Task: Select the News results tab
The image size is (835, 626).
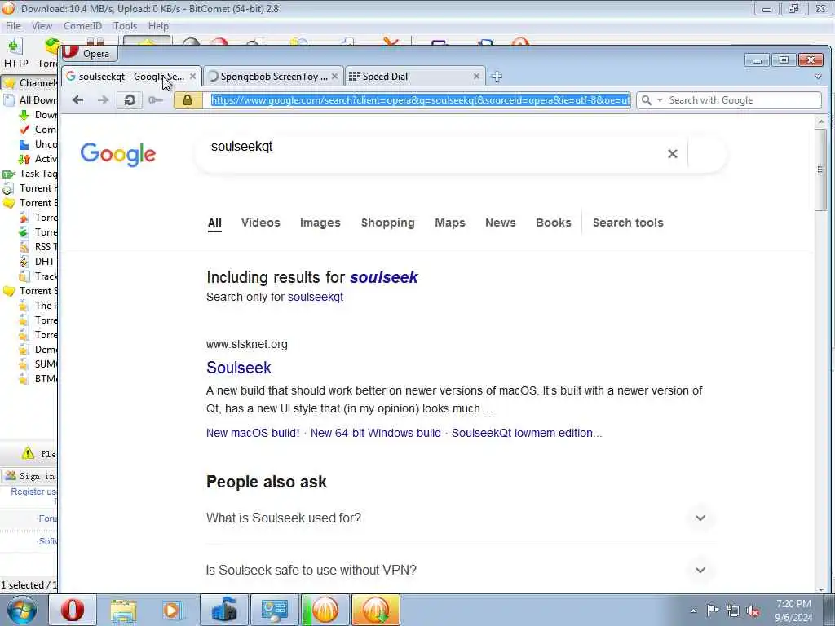Action: coord(500,223)
